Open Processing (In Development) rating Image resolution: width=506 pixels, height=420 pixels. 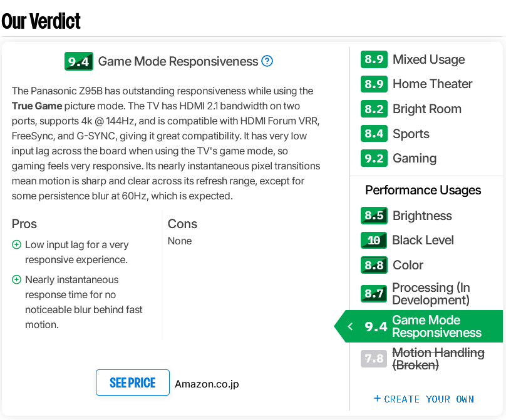[431, 293]
